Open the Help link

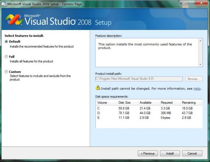point(197,89)
